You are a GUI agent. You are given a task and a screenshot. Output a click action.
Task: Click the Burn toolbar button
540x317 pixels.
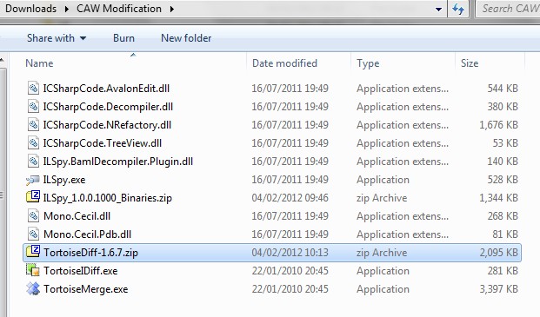[x=123, y=38]
